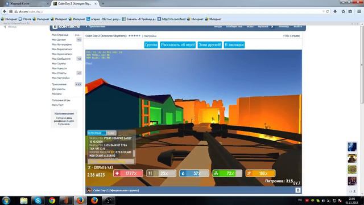Open 'Мои Ответы' in the sidebar
The image size is (364, 205).
click(x=59, y=73)
